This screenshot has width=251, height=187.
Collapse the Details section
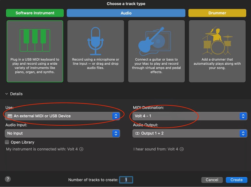point(7,93)
